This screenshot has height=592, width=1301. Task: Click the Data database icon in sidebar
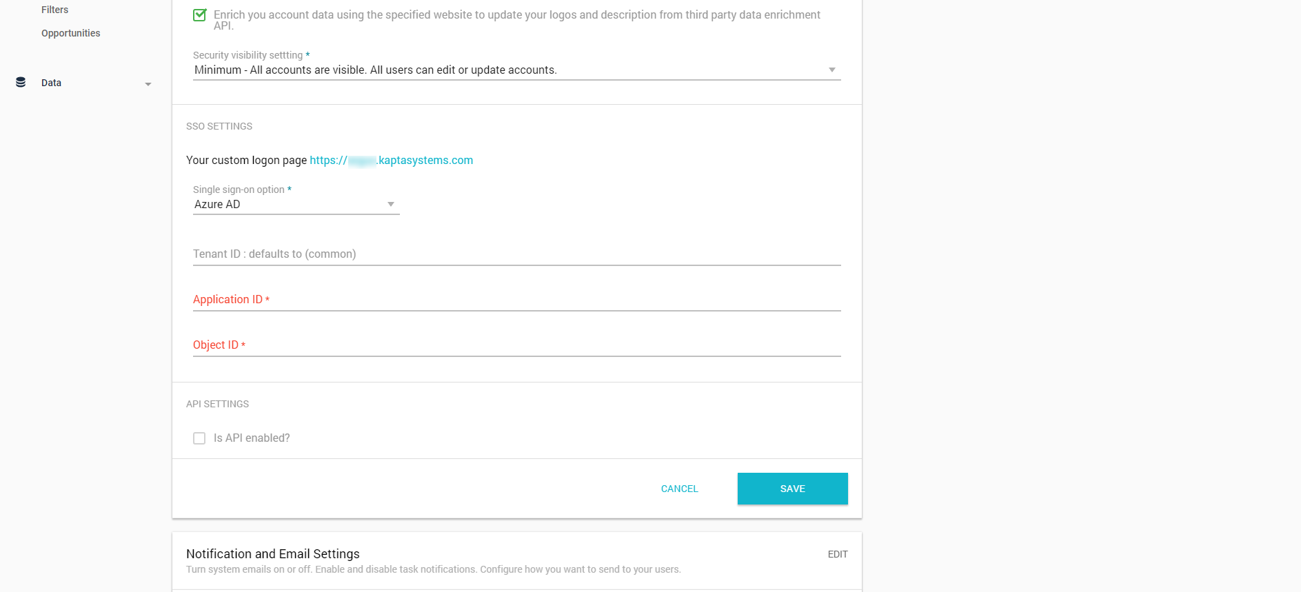19,82
